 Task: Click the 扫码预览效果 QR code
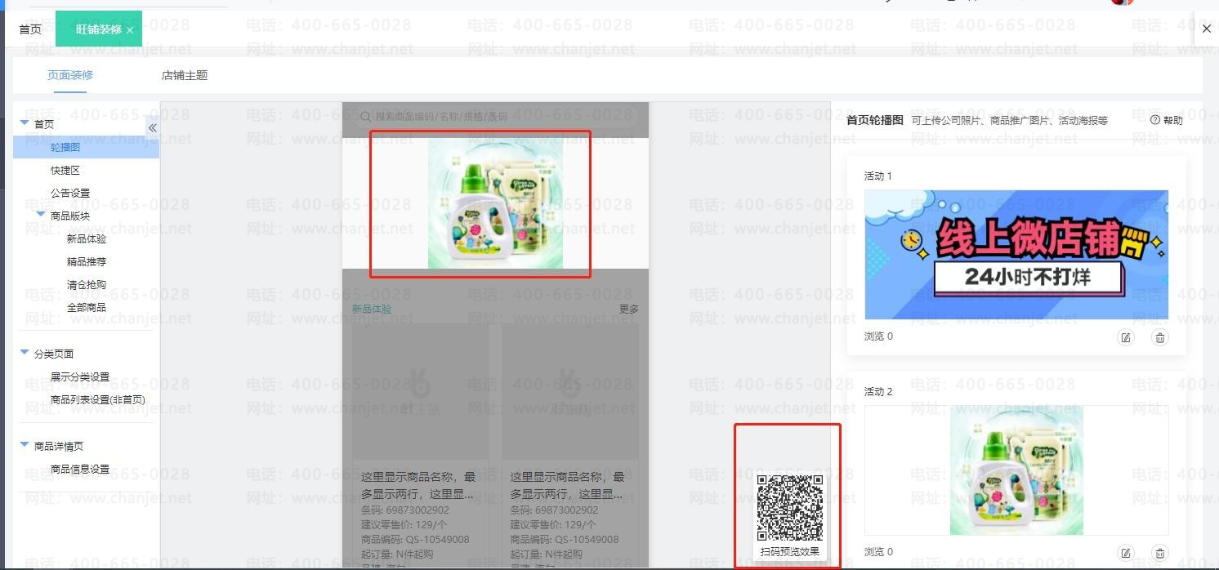[x=789, y=508]
